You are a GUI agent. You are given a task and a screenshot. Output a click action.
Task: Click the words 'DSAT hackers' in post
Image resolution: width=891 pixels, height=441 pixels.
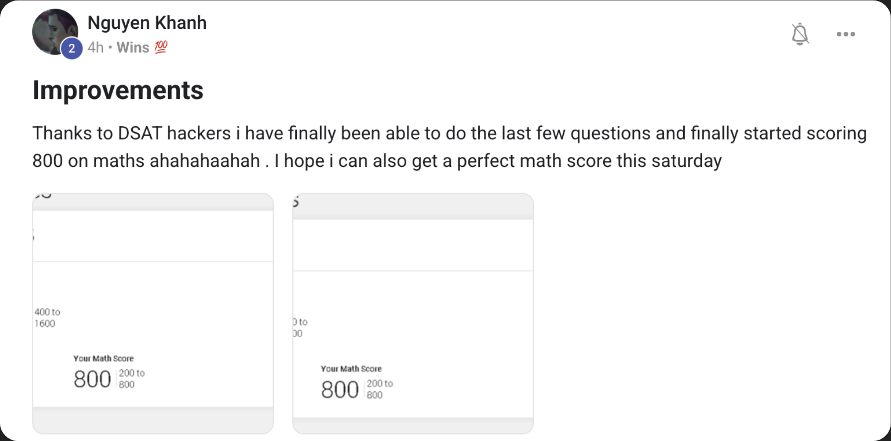point(174,133)
